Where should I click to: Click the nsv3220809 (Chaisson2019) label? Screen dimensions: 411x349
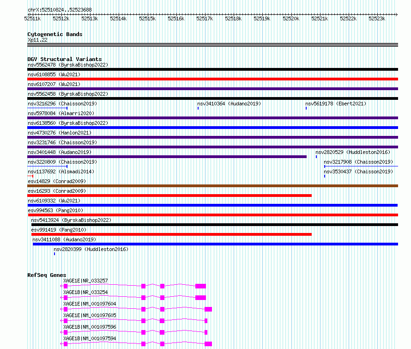[x=62, y=162]
